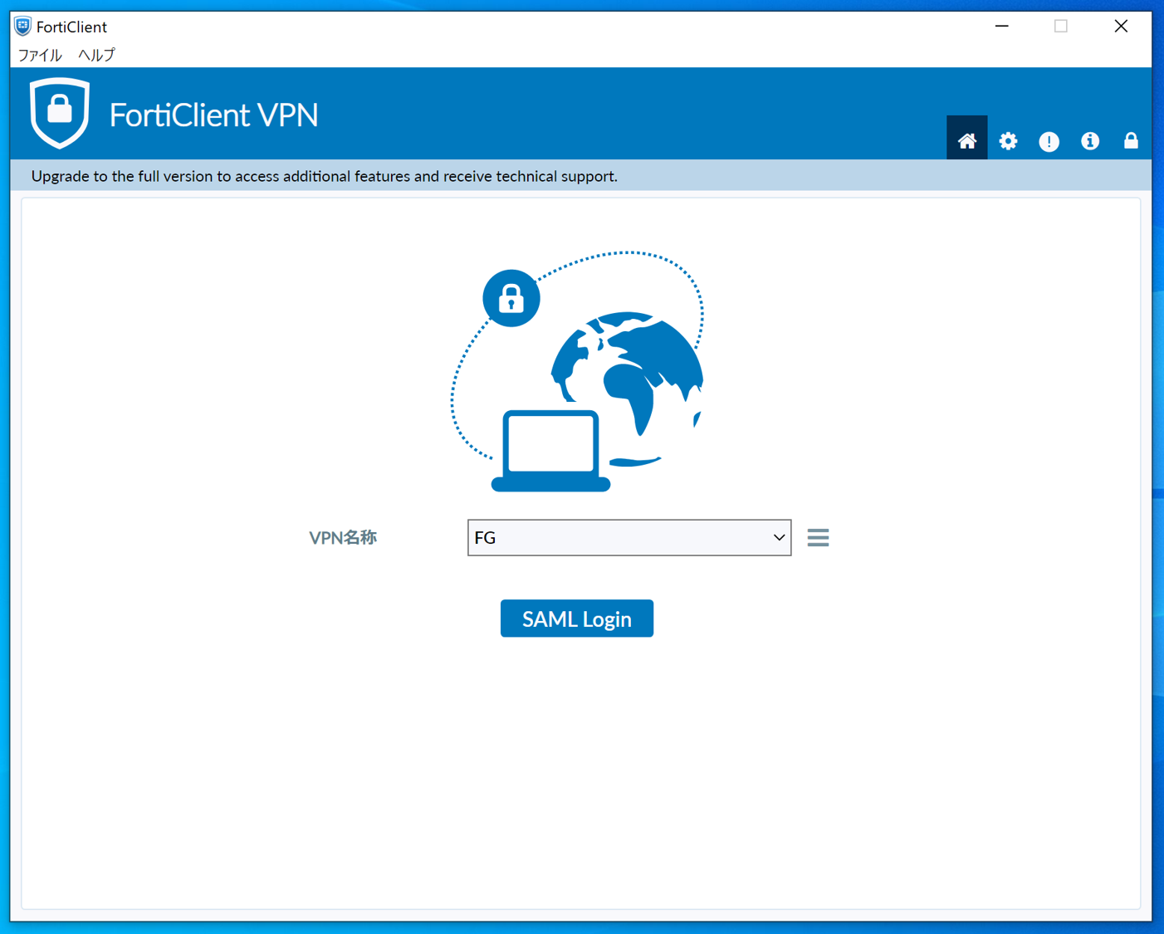Viewport: 1164px width, 934px height.
Task: Close the FortiClient window
Action: pyautogui.click(x=1121, y=27)
